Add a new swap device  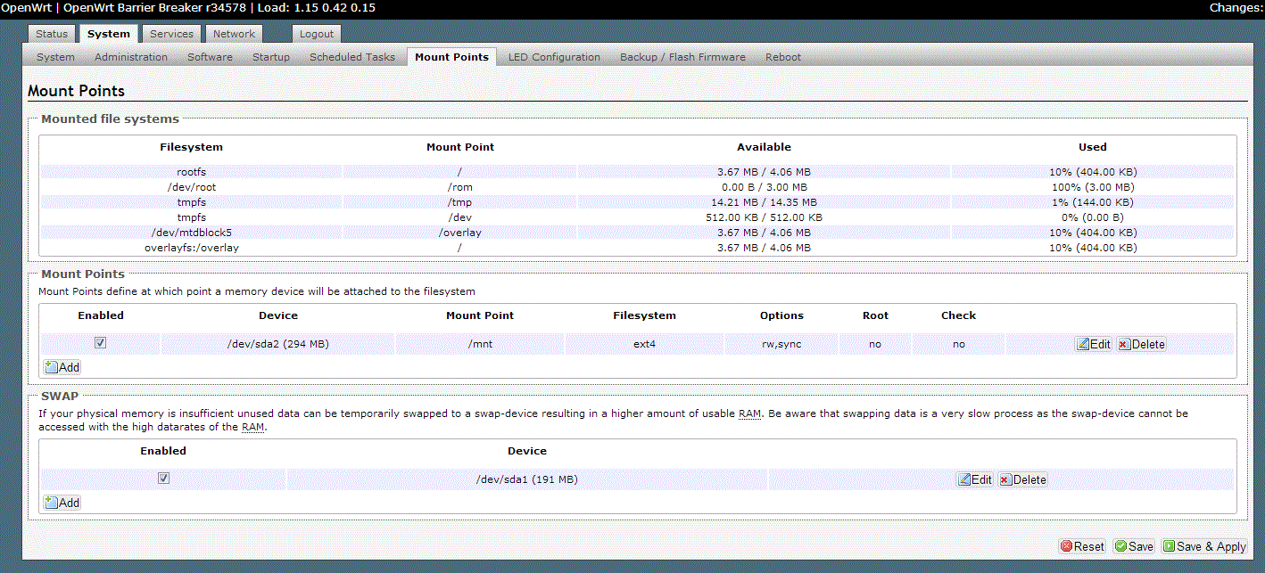[x=62, y=503]
